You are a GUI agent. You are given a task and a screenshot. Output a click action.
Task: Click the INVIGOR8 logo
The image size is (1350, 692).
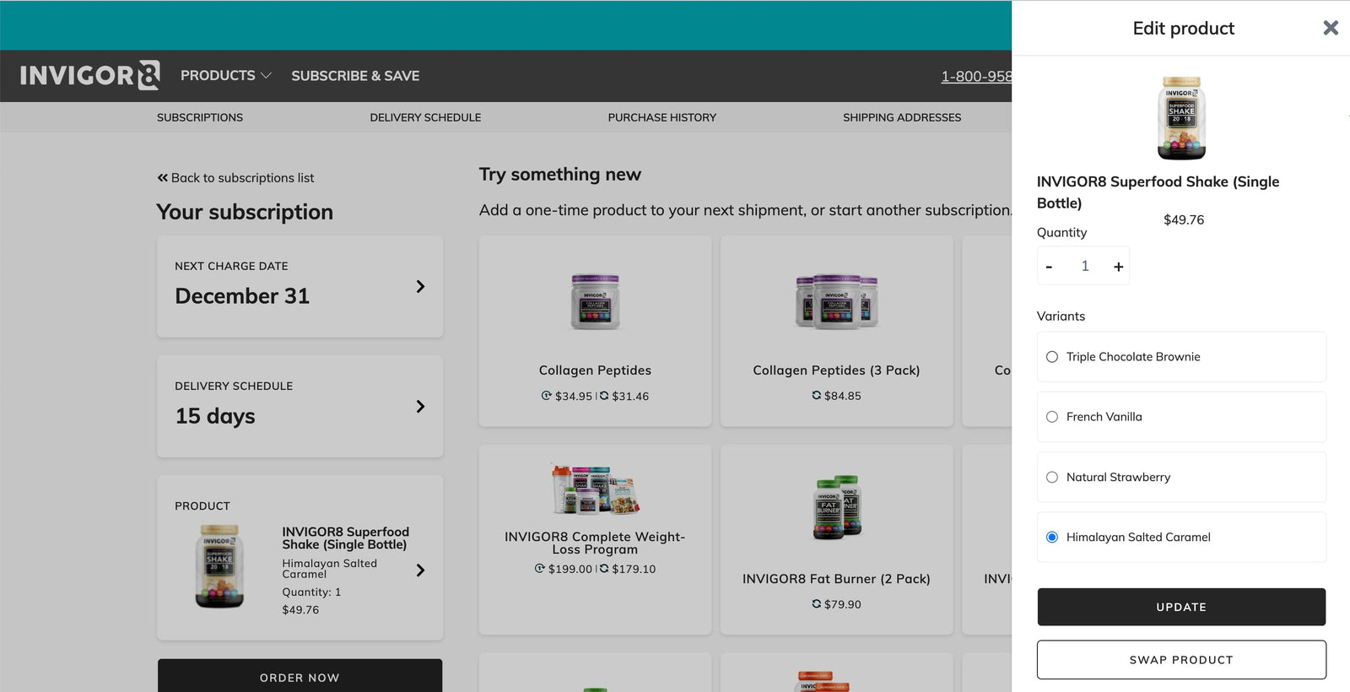point(89,75)
